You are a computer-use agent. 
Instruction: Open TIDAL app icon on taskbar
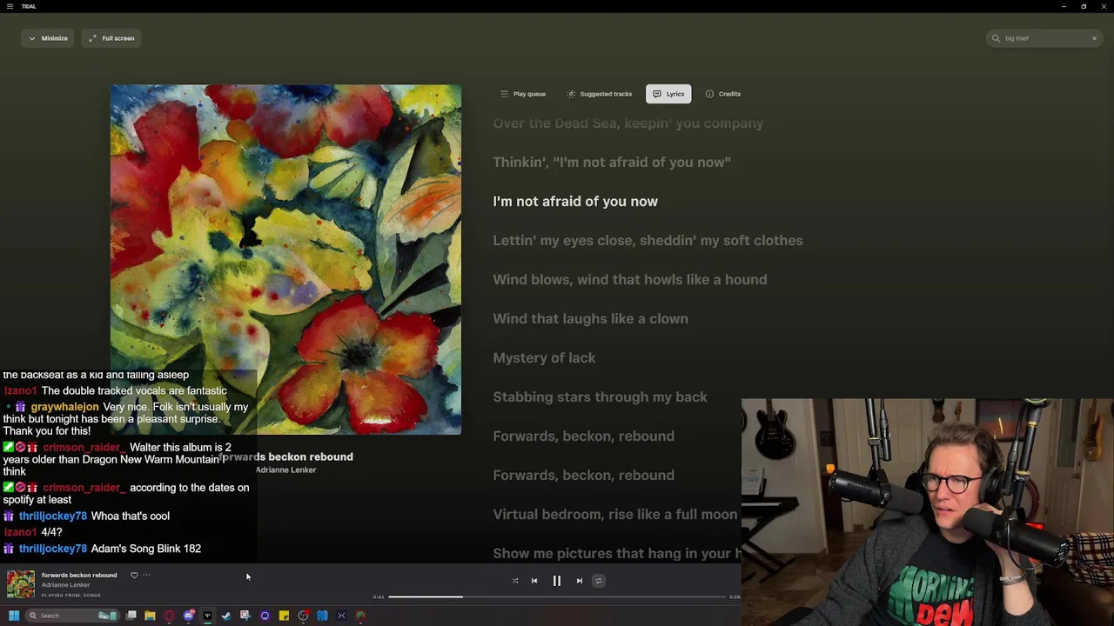point(207,616)
